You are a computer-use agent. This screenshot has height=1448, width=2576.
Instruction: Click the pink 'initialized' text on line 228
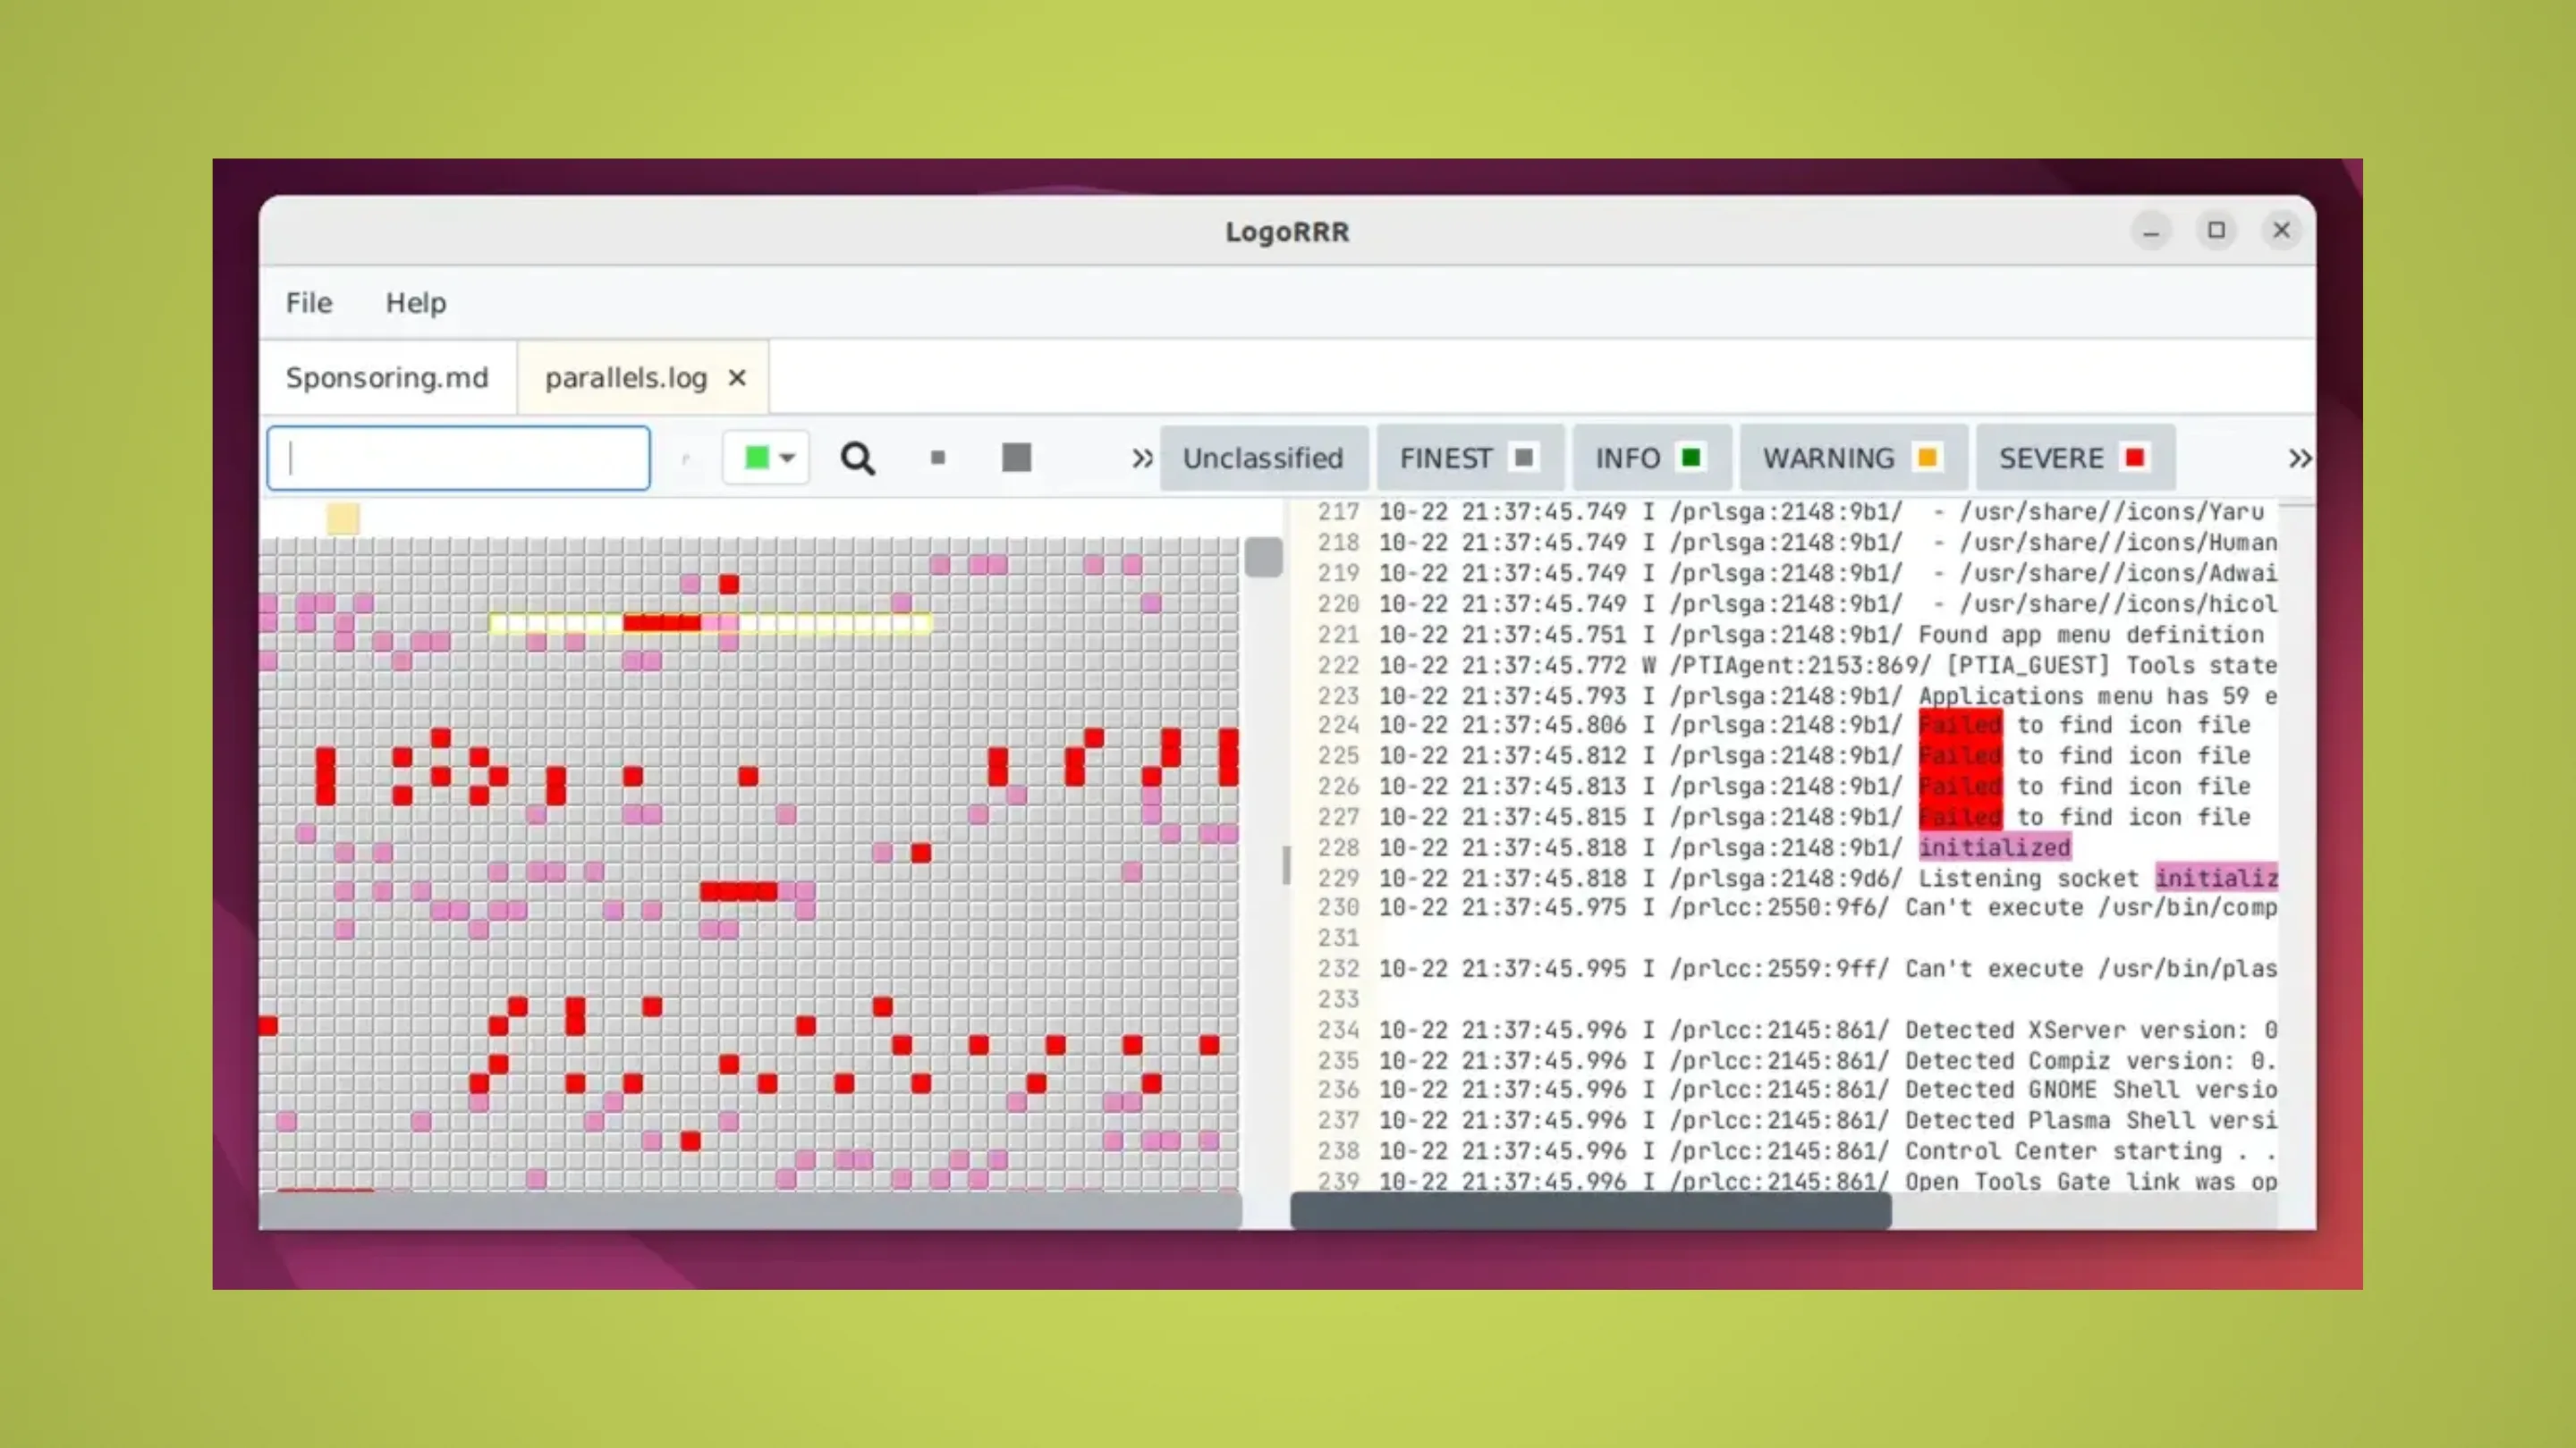[x=1994, y=848]
